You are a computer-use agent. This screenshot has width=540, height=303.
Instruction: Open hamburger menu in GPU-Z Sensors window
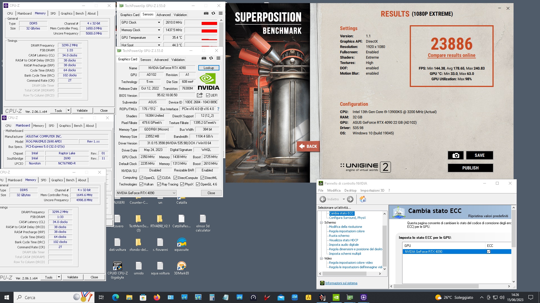coord(220,13)
